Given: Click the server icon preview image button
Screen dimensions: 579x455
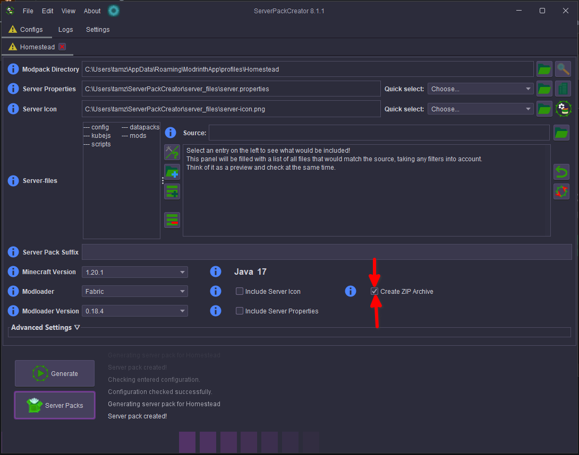Looking at the screenshot, I should pos(564,109).
